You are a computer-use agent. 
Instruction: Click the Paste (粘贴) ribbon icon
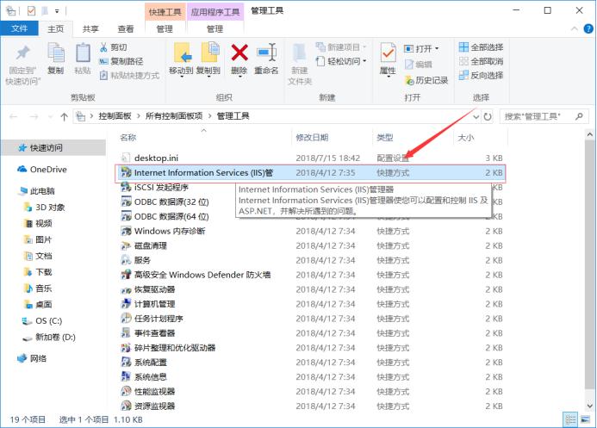click(x=83, y=53)
